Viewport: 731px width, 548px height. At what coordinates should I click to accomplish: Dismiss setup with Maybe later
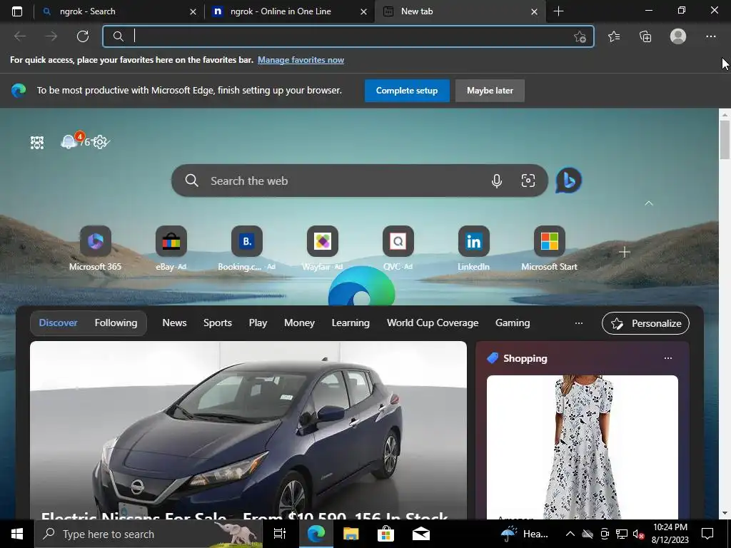click(x=490, y=91)
